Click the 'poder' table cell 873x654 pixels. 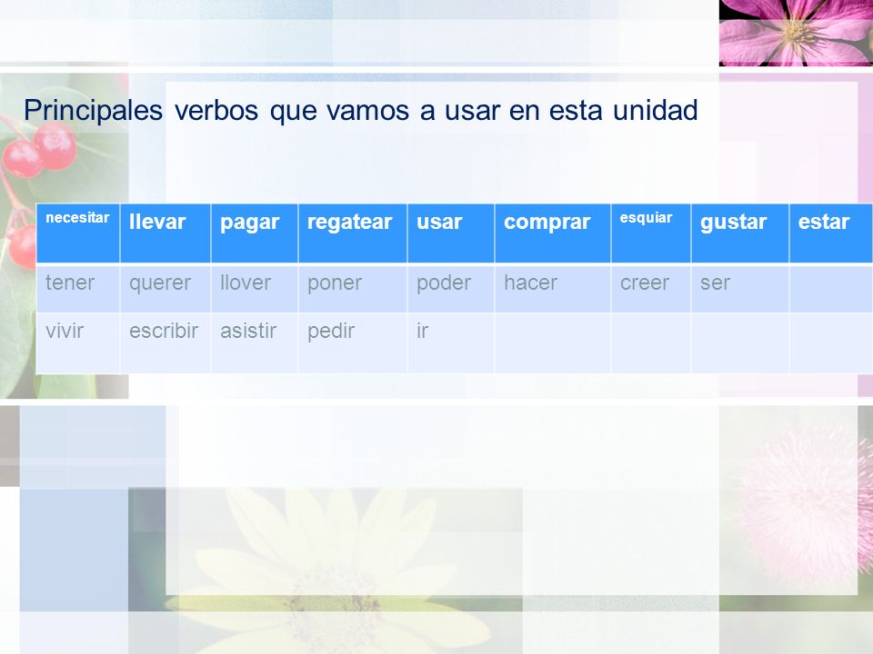[451, 289]
